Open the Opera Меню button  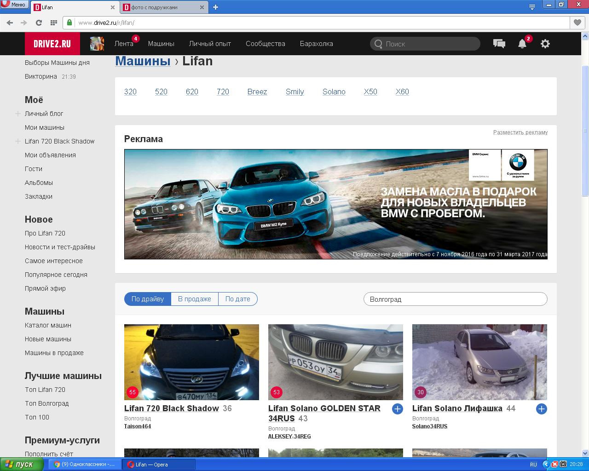[x=14, y=5]
